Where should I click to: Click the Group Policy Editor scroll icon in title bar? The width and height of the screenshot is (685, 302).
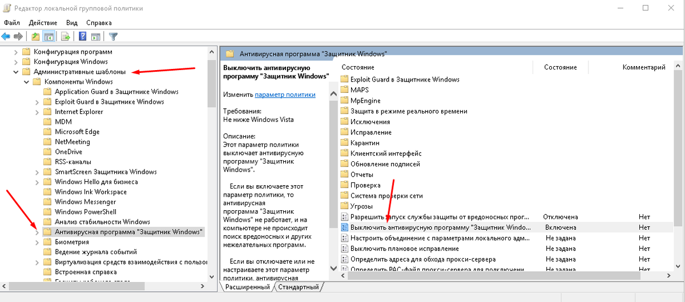7,9
